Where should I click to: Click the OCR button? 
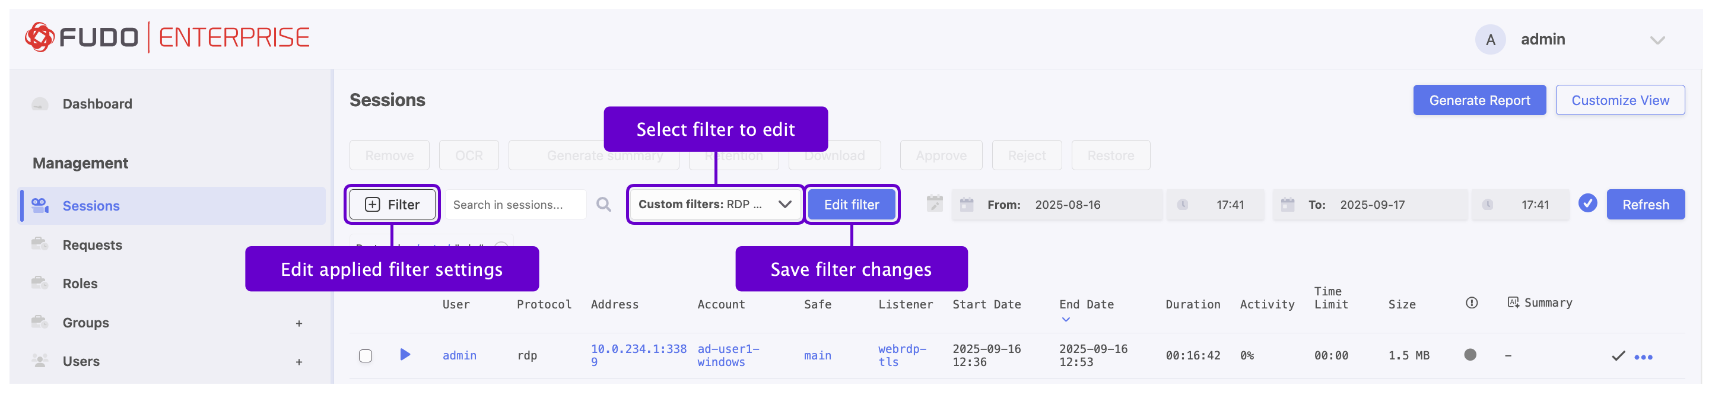click(469, 155)
